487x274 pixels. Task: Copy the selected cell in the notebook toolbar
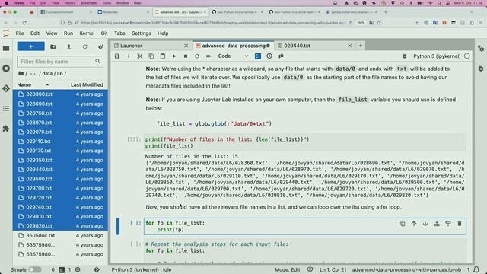(151, 56)
